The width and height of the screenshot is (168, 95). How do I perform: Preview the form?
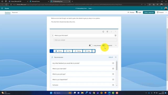131,12
